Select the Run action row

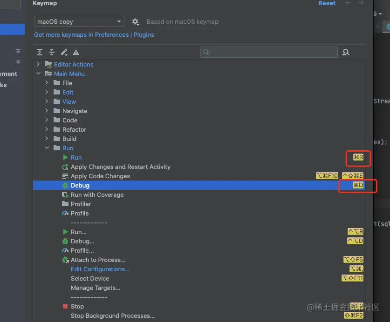pos(199,158)
